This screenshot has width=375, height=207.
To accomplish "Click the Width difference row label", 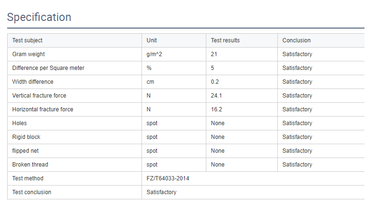I will (x=33, y=82).
